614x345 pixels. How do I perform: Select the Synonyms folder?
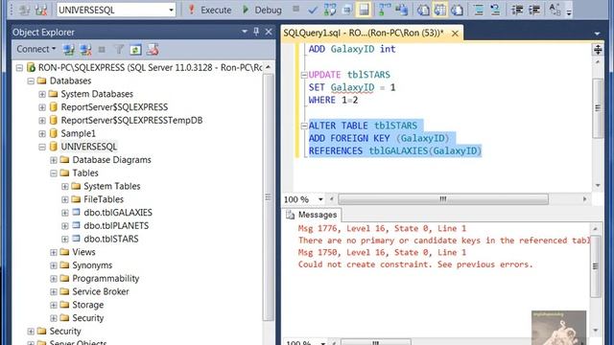point(92,265)
